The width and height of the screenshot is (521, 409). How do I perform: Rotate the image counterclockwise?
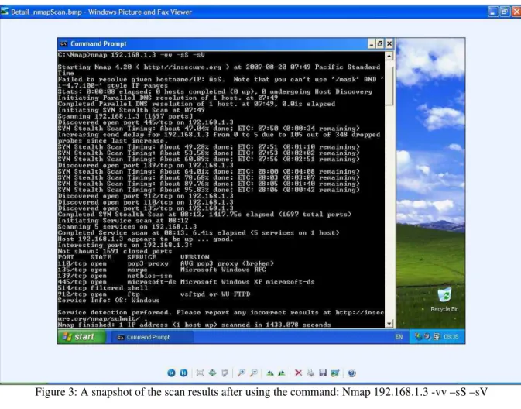pos(282,373)
